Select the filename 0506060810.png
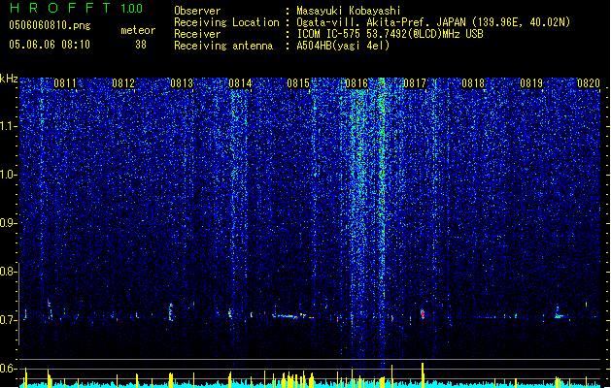 coord(50,25)
